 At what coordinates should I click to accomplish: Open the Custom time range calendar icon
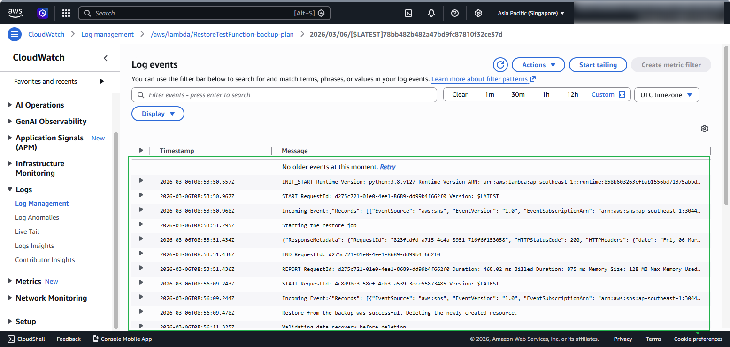(x=622, y=94)
